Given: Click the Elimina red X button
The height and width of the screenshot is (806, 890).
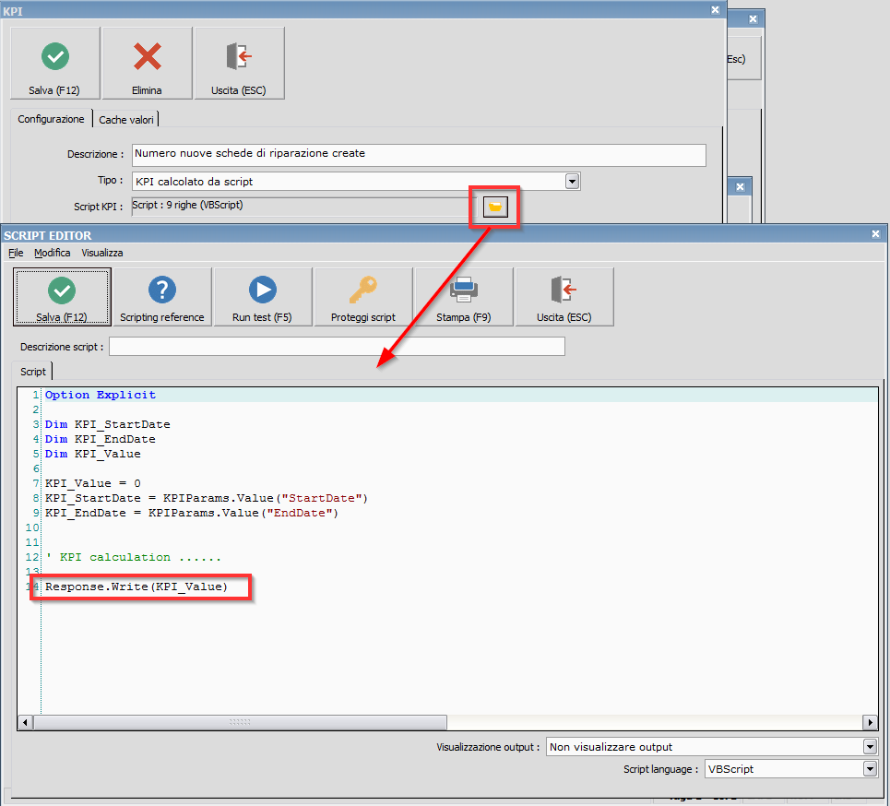Looking at the screenshot, I should (147, 63).
